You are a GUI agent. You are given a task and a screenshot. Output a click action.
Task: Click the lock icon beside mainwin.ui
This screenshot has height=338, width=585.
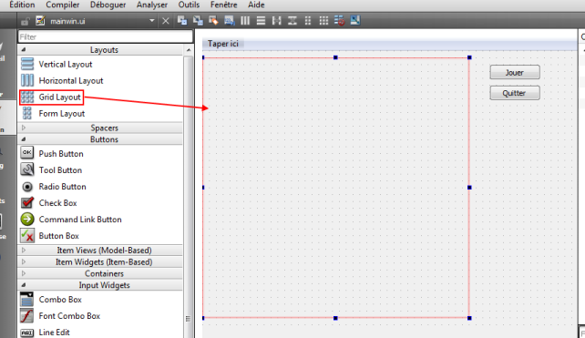[x=25, y=21]
